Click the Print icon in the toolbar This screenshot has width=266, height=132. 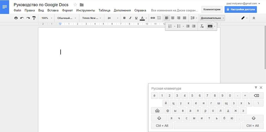pyautogui.click(x=16, y=18)
